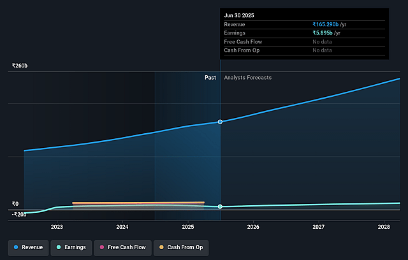408x260 pixels.
Task: Hide the Cash From Op series
Action: (181, 247)
